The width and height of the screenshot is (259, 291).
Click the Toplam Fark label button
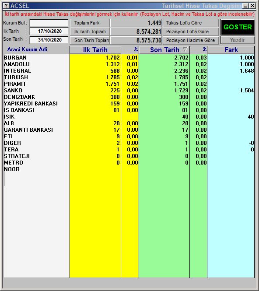(90, 23)
